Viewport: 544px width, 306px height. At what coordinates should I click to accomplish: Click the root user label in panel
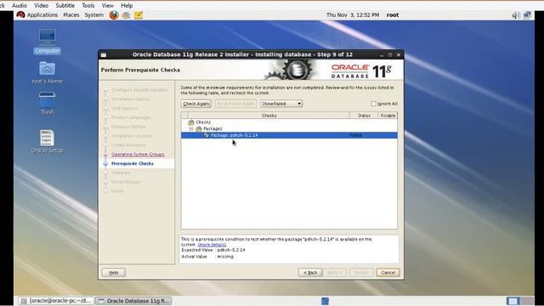coord(393,15)
